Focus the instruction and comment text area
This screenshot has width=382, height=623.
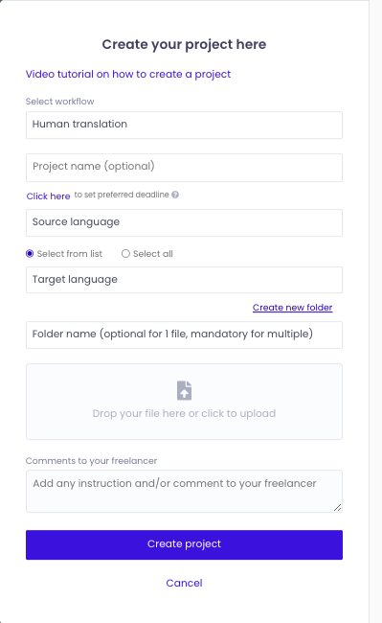[x=184, y=491]
